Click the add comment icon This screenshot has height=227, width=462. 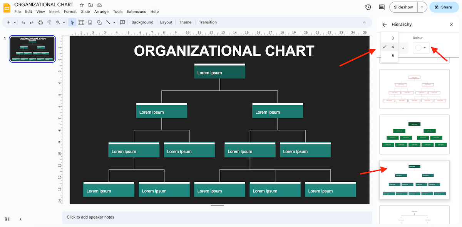122,22
